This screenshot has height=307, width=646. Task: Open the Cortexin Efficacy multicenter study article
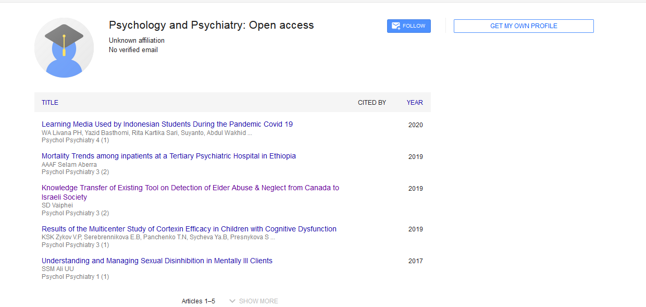(189, 229)
